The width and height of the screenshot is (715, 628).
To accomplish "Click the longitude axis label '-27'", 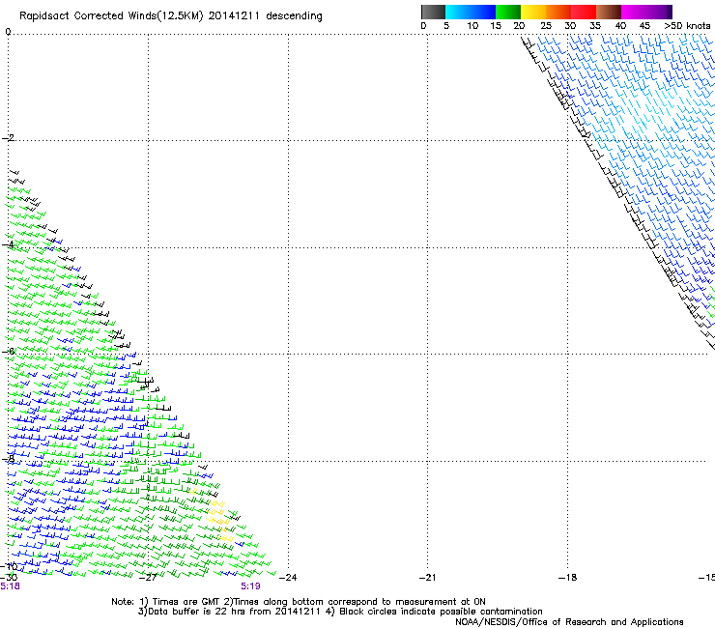I will click(148, 578).
